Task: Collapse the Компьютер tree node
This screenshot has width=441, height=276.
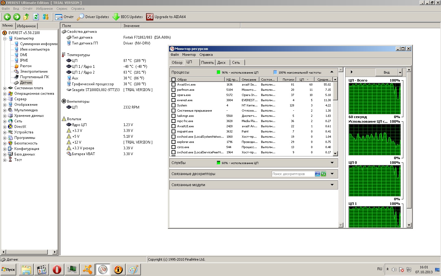Action: tap(5, 39)
